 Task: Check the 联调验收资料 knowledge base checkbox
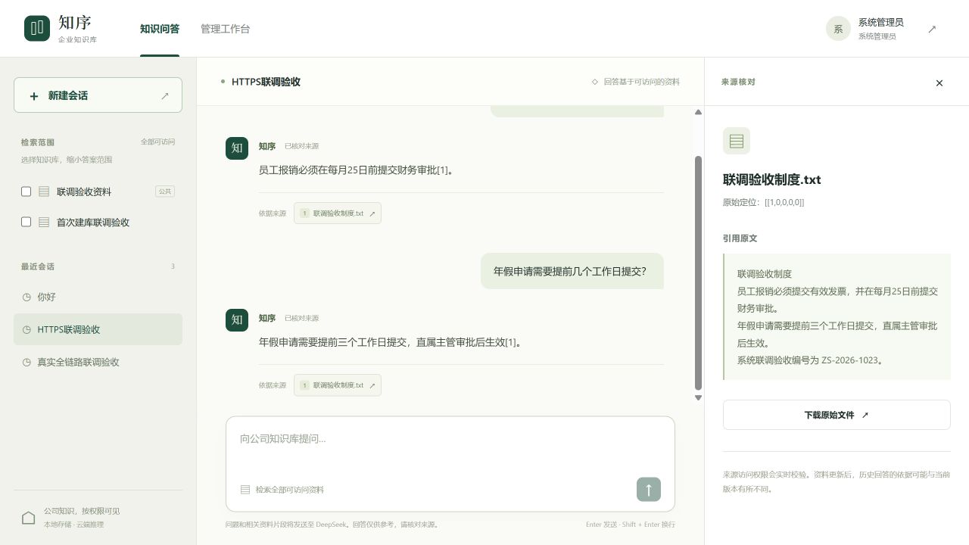(26, 192)
